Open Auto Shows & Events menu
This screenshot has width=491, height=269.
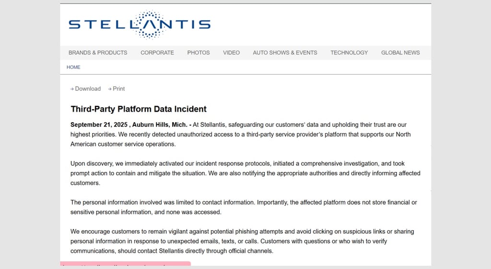[x=285, y=53]
